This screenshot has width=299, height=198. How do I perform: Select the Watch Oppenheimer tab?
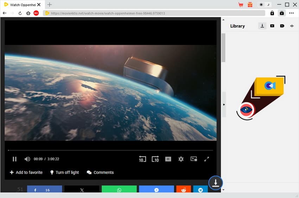[23, 5]
